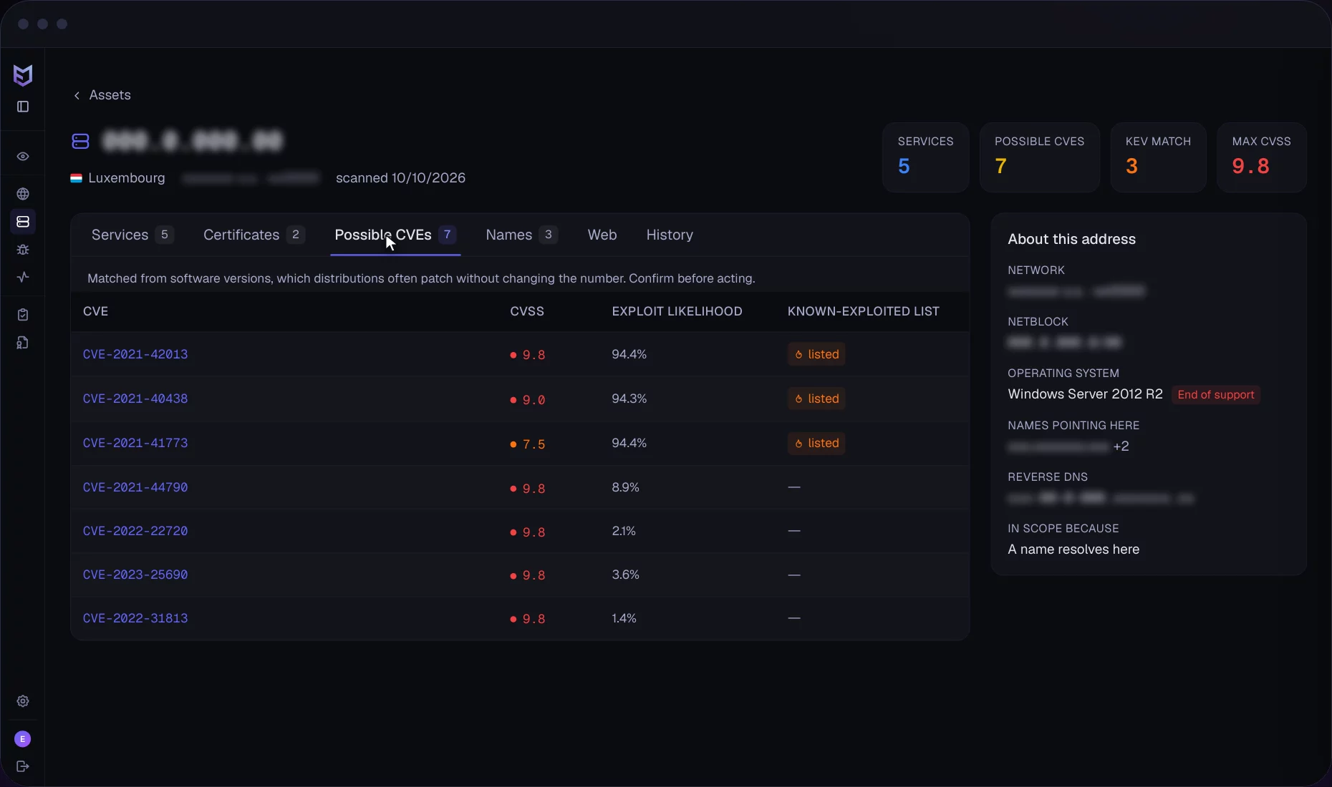Screen dimensions: 1332x787
Task: Open settings gear in the sidebar
Action: 23,701
